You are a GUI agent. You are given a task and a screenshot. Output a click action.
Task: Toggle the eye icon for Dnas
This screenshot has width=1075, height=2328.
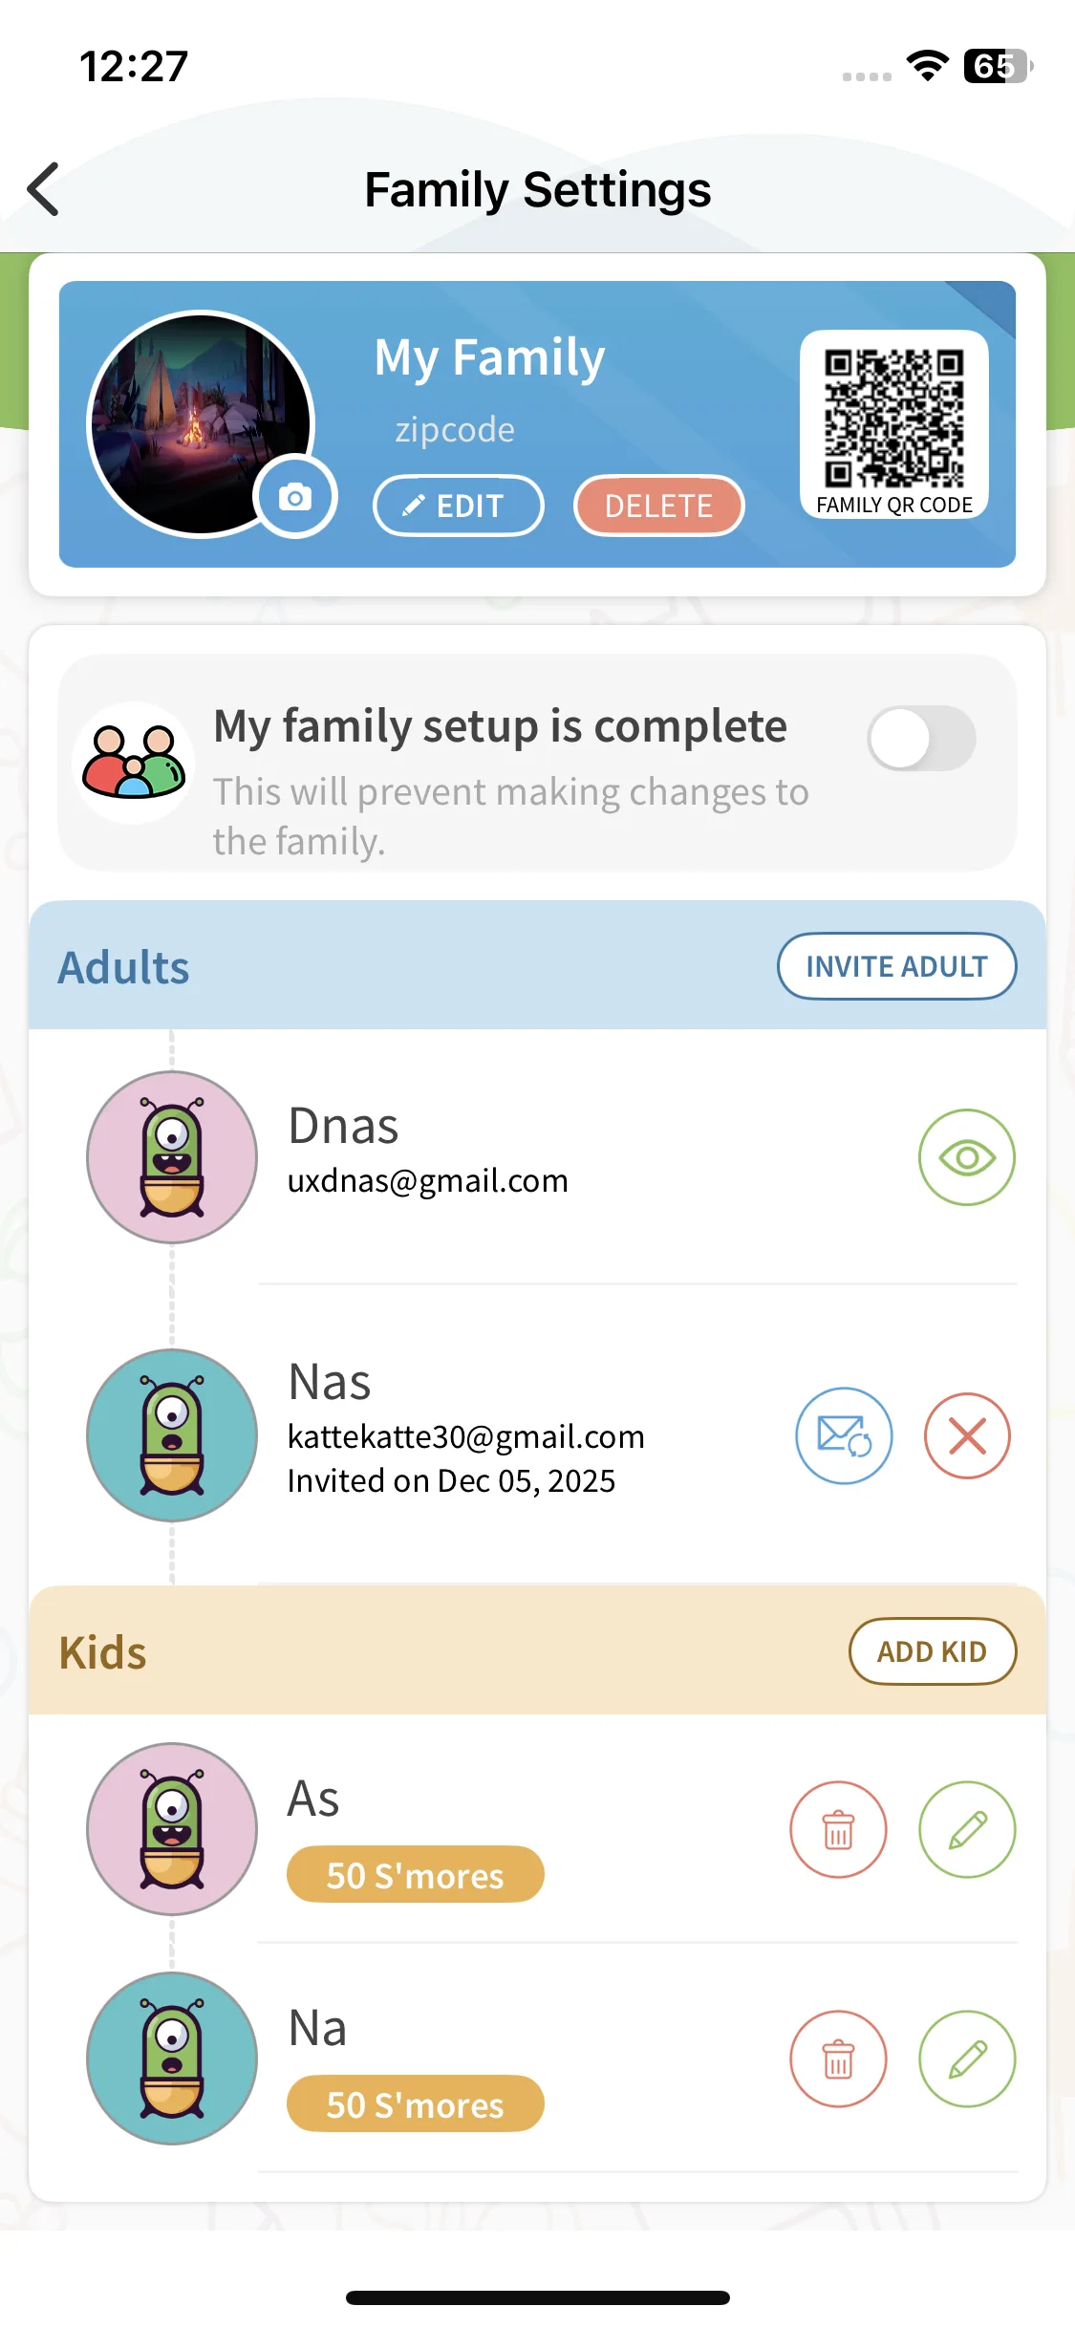coord(967,1157)
